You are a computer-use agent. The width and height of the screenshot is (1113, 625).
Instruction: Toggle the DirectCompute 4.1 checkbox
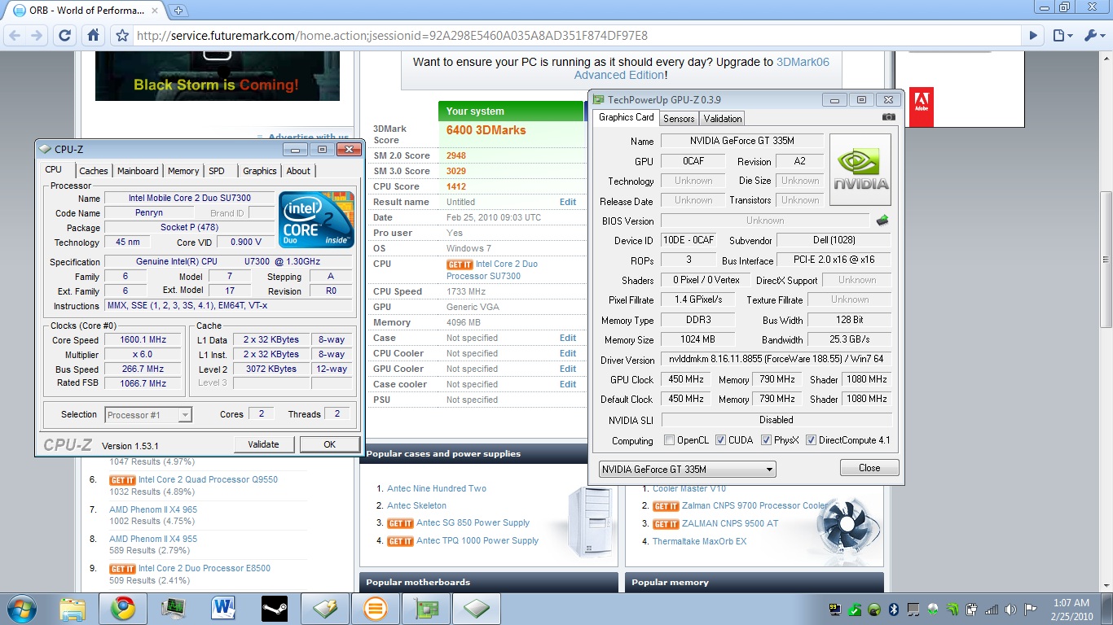click(x=811, y=440)
